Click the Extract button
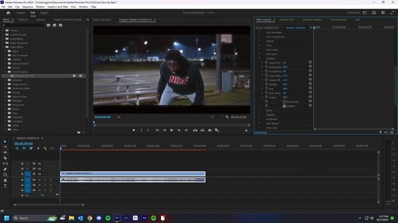This screenshot has height=223, width=398. [x=202, y=130]
